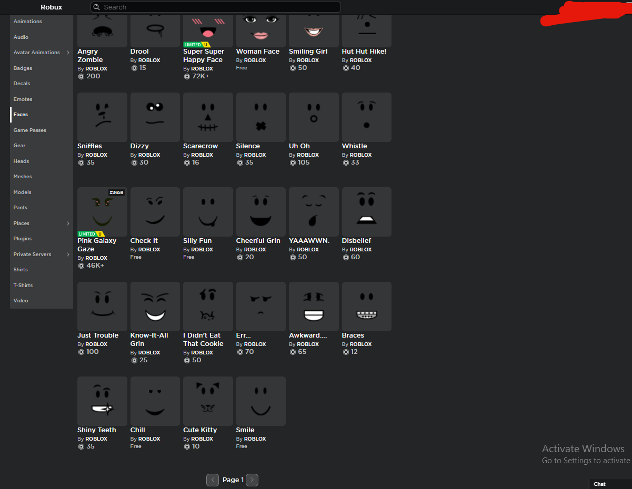
Task: Open the Disbelief face thumbnail
Action: [x=367, y=212]
